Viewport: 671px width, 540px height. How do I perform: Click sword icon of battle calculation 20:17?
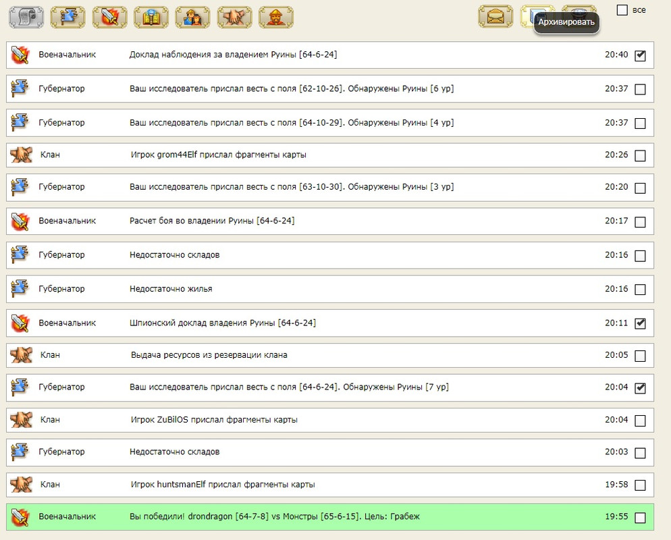[x=20, y=221]
